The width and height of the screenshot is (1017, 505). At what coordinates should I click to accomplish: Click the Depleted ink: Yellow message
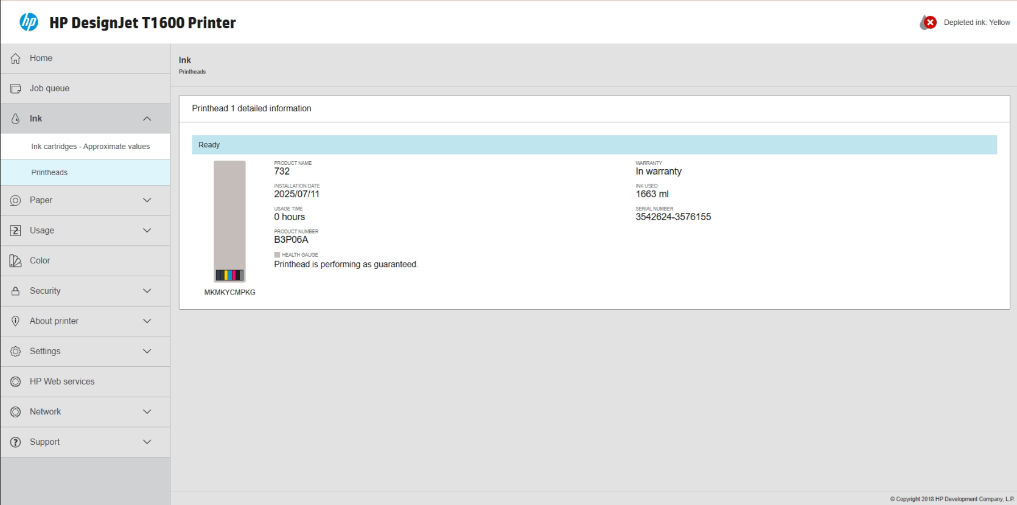pyautogui.click(x=976, y=23)
